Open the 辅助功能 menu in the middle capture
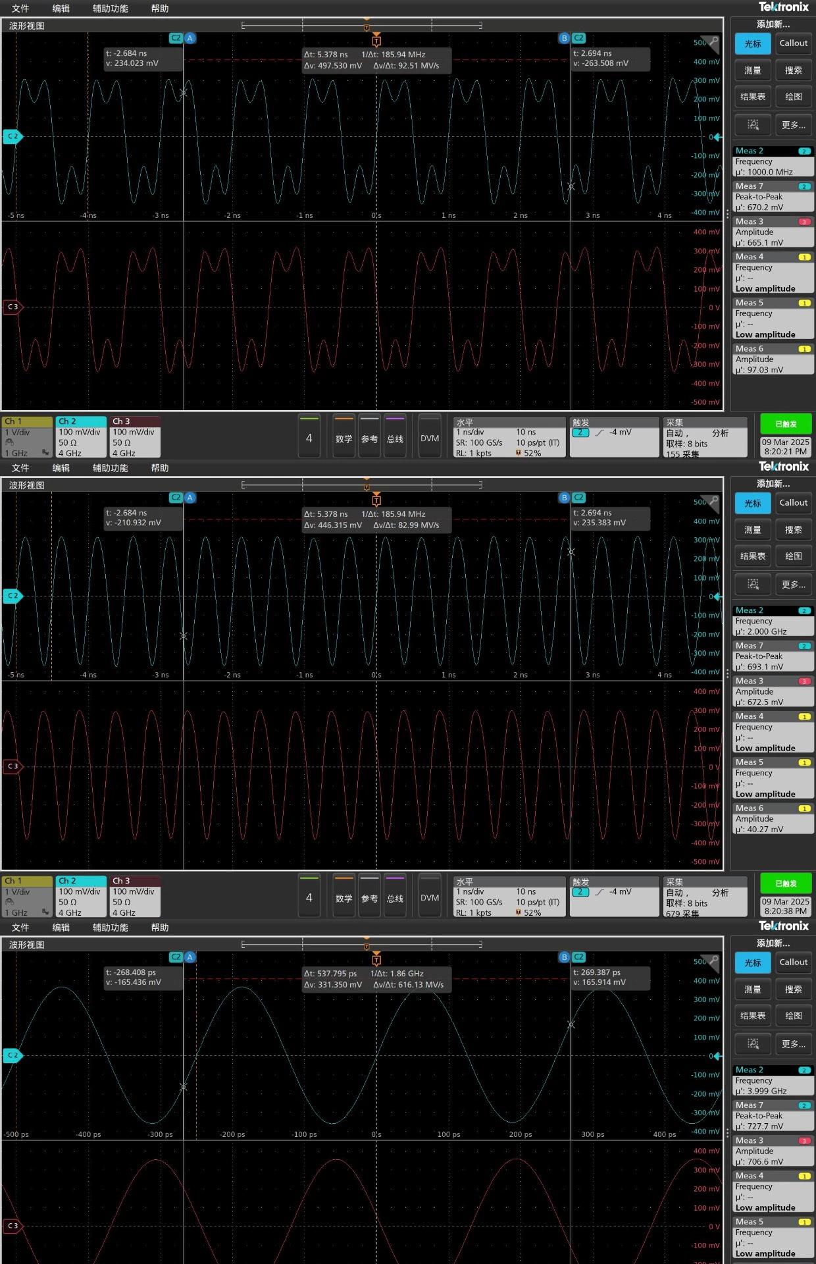This screenshot has width=816, height=1264. pos(110,468)
